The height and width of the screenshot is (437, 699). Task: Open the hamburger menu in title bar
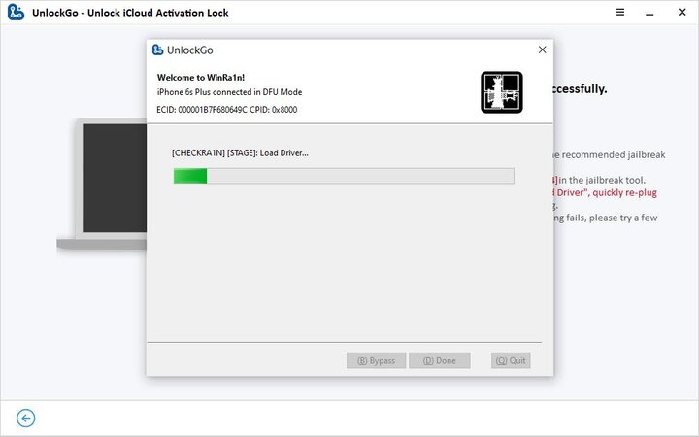[620, 12]
